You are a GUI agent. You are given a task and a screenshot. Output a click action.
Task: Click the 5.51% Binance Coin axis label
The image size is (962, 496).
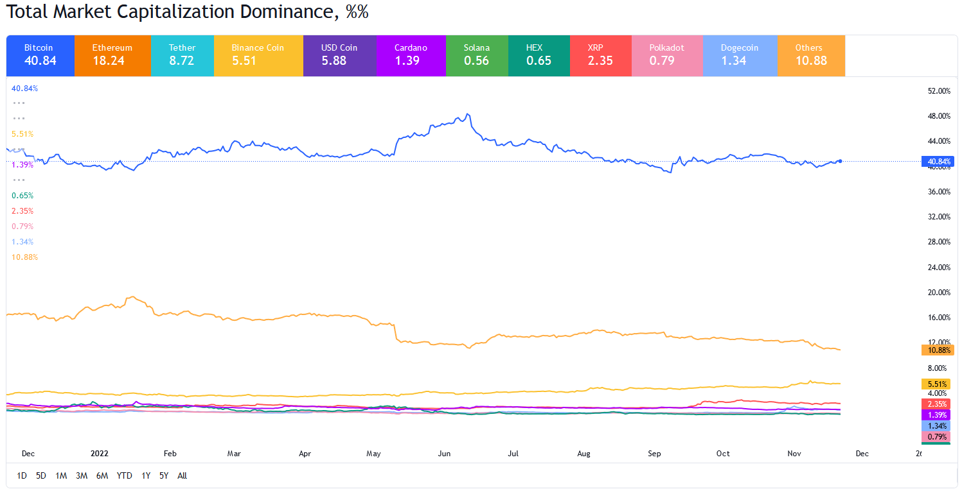click(937, 384)
